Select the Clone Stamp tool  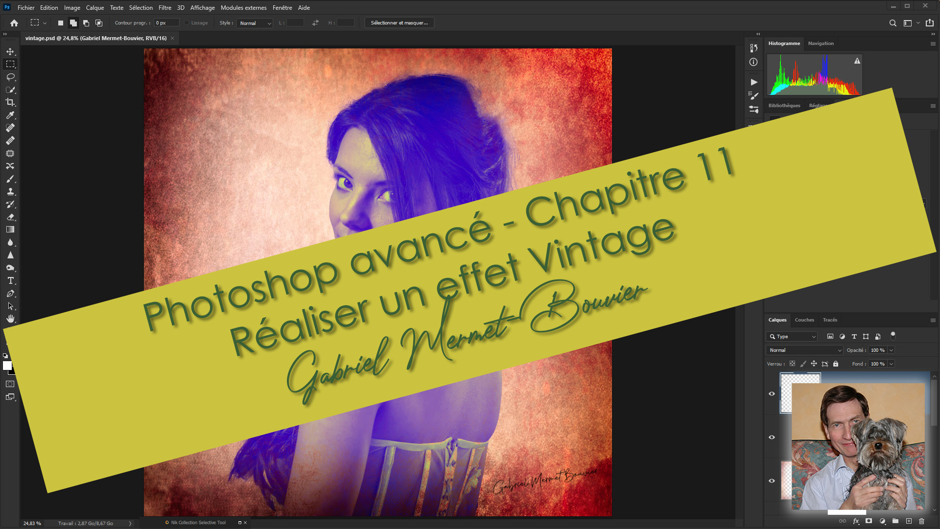tap(10, 191)
